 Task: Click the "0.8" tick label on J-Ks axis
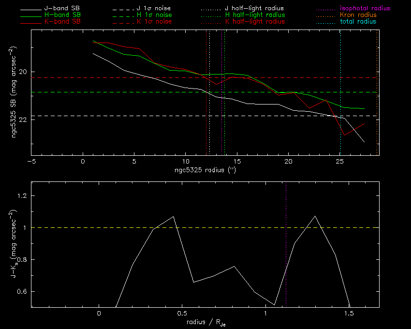point(22,259)
